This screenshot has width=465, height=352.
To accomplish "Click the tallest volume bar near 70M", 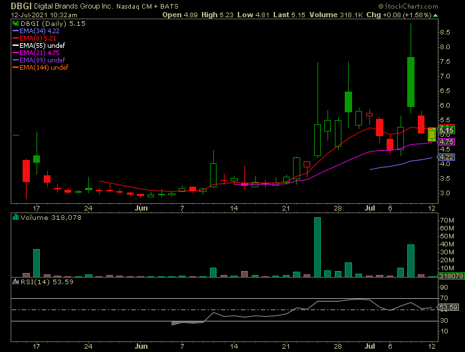I will click(318, 247).
